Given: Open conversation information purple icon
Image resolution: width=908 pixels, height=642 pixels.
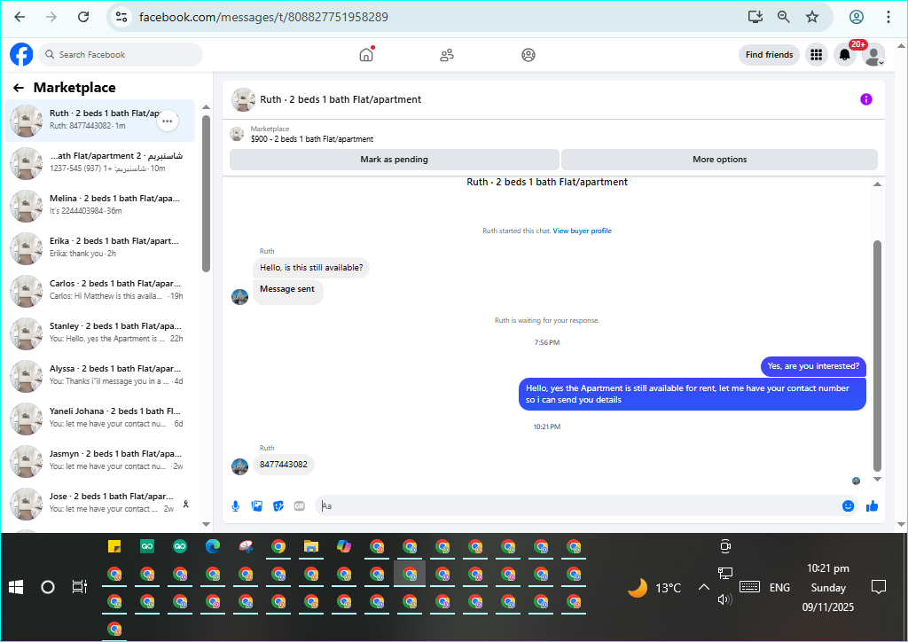Looking at the screenshot, I should point(865,99).
